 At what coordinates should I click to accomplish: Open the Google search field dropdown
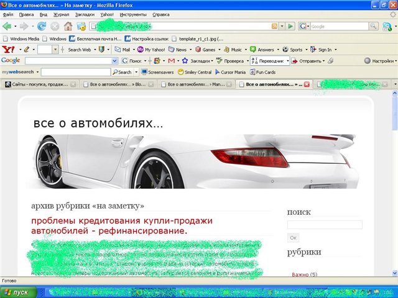(114, 61)
